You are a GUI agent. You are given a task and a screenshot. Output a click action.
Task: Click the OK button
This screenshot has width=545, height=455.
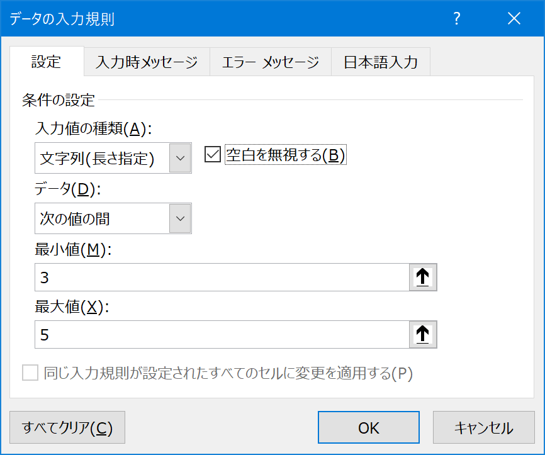coord(368,427)
